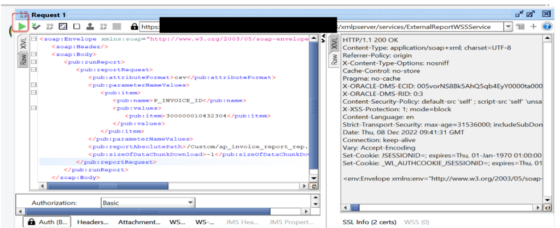Click the padlock icon beside the endpoint URL
Image resolution: width=560 pixels, height=228 pixels.
134,26
